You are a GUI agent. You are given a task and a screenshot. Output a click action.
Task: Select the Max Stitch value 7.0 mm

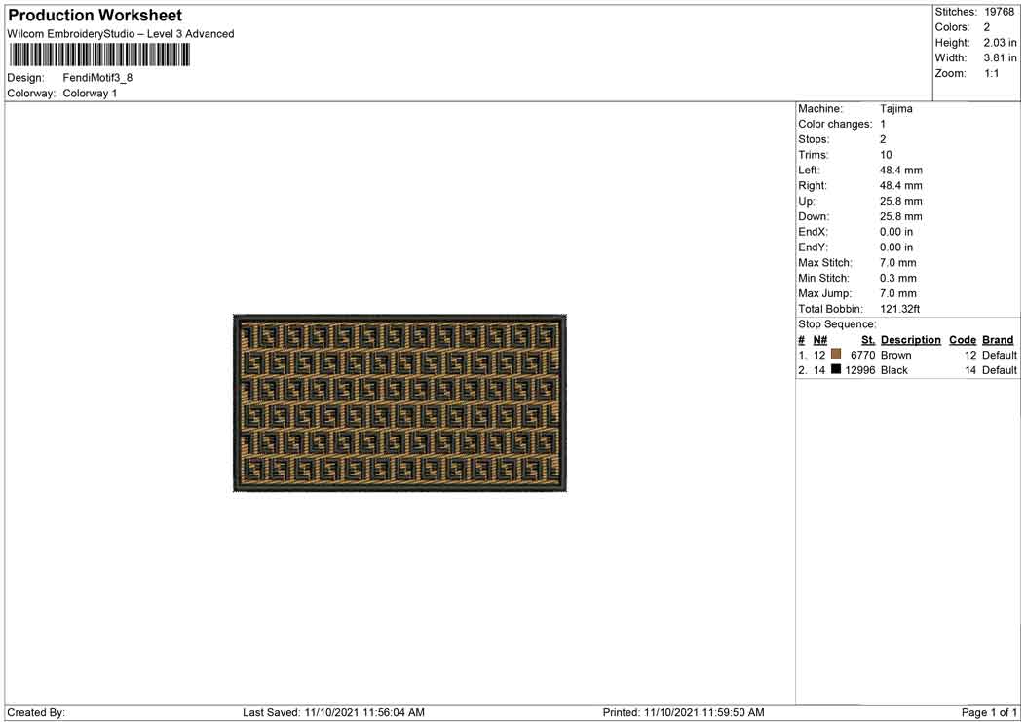coord(898,263)
